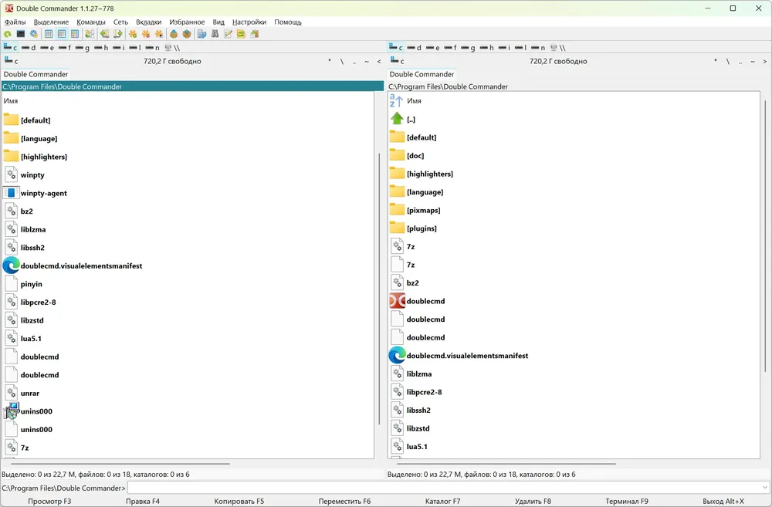Viewport: 772px width, 507px height.
Task: Open multi-rename tool (notepad pencil icon)
Action: coord(228,34)
